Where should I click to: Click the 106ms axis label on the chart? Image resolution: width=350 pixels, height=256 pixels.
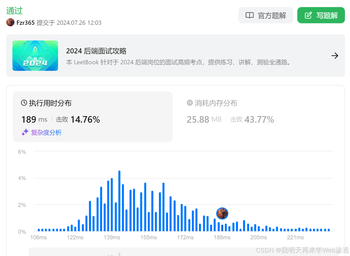pyautogui.click(x=39, y=237)
